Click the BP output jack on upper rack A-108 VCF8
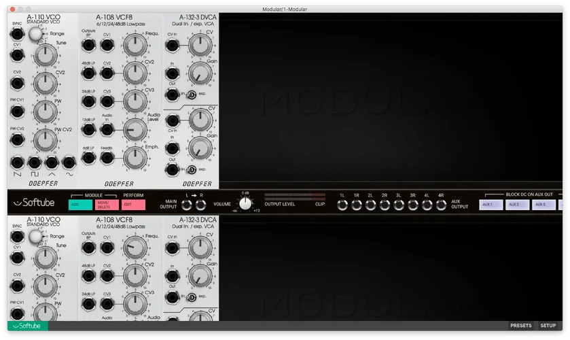 tap(88, 45)
